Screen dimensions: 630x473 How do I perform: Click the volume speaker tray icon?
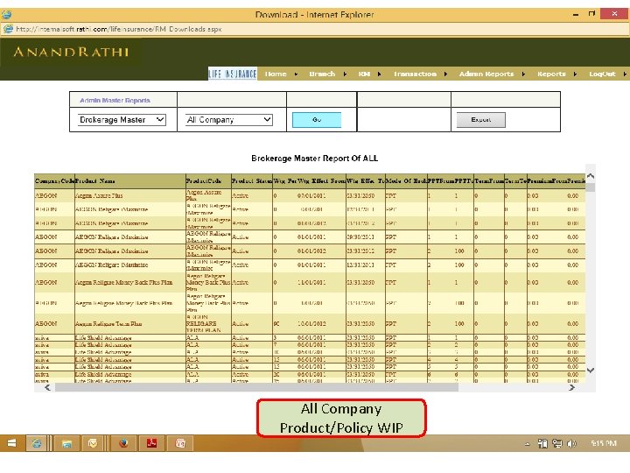(570, 443)
